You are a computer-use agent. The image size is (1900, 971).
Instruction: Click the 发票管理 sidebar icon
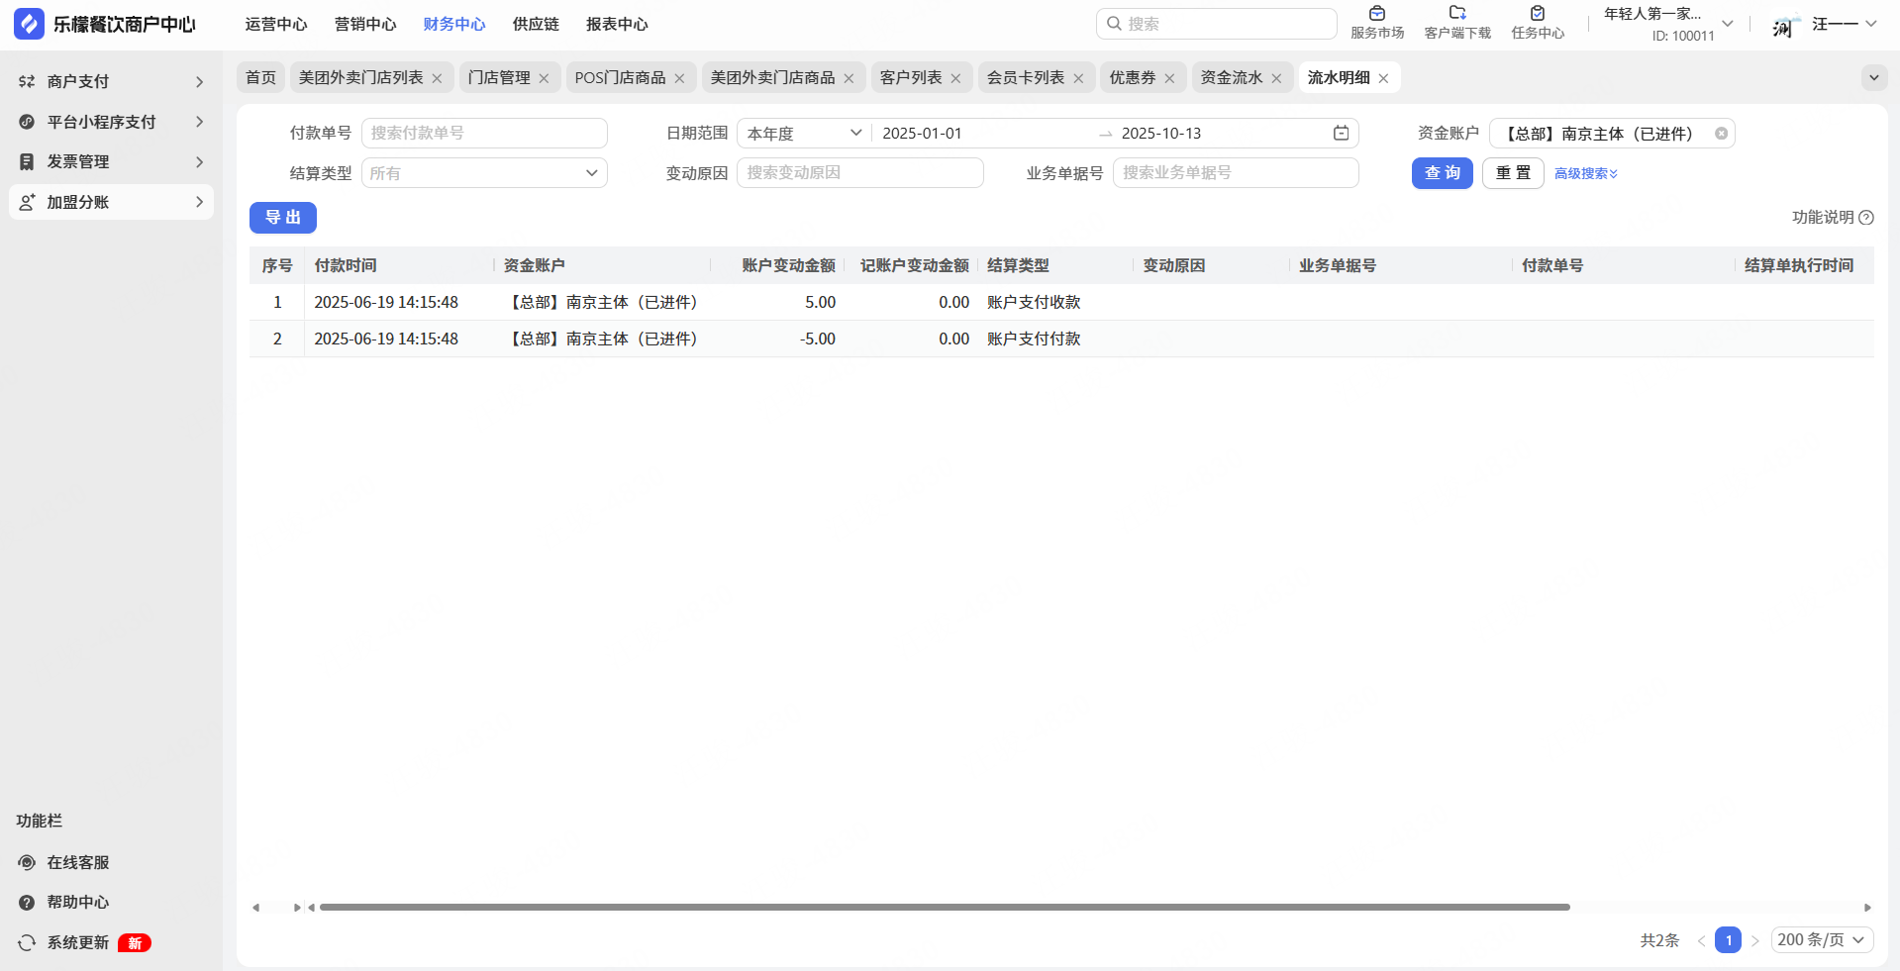click(x=27, y=161)
